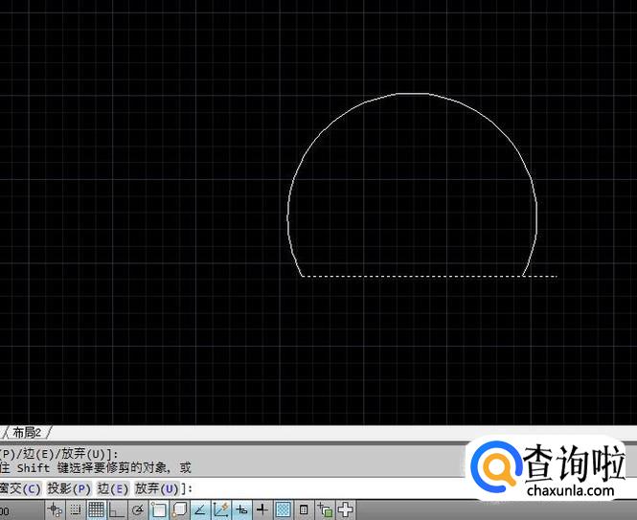The height and width of the screenshot is (520, 637).
Task: Toggle Object Snap Tracking icon
Action: [199, 509]
